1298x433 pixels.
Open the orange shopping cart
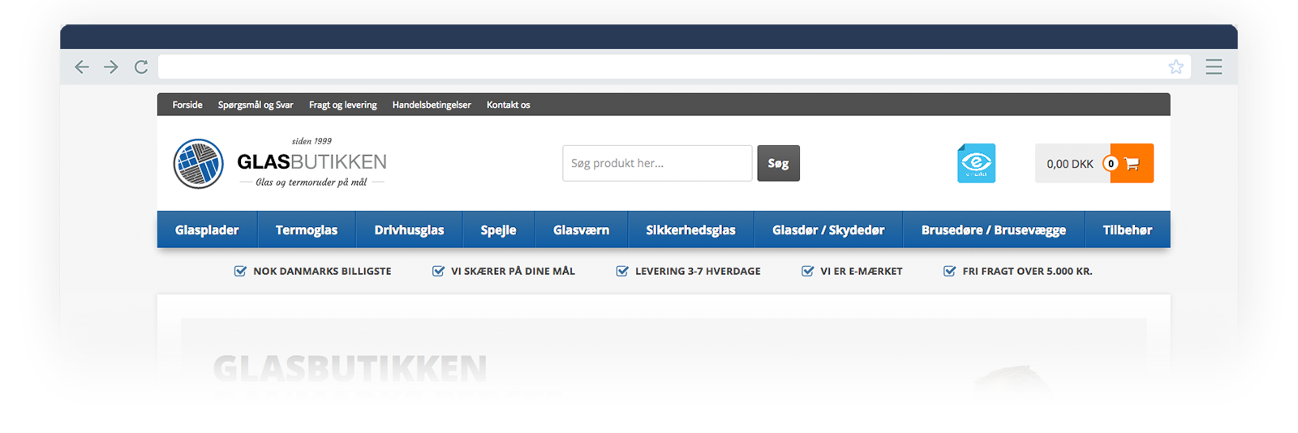pyautogui.click(x=1133, y=163)
